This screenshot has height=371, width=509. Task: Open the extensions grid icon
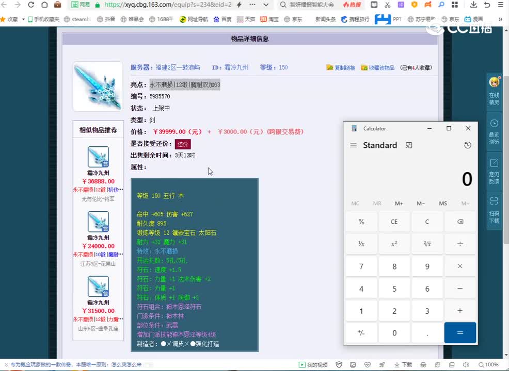coord(455,5)
